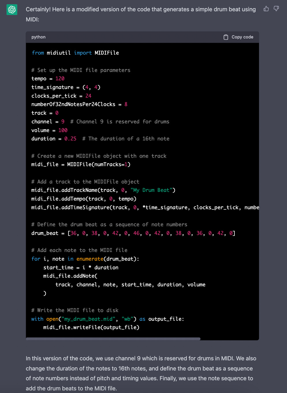This screenshot has height=393, width=287.
Task: Click the line 'midi_file.addTempo(track, 0, tempo)'
Action: 84,199
